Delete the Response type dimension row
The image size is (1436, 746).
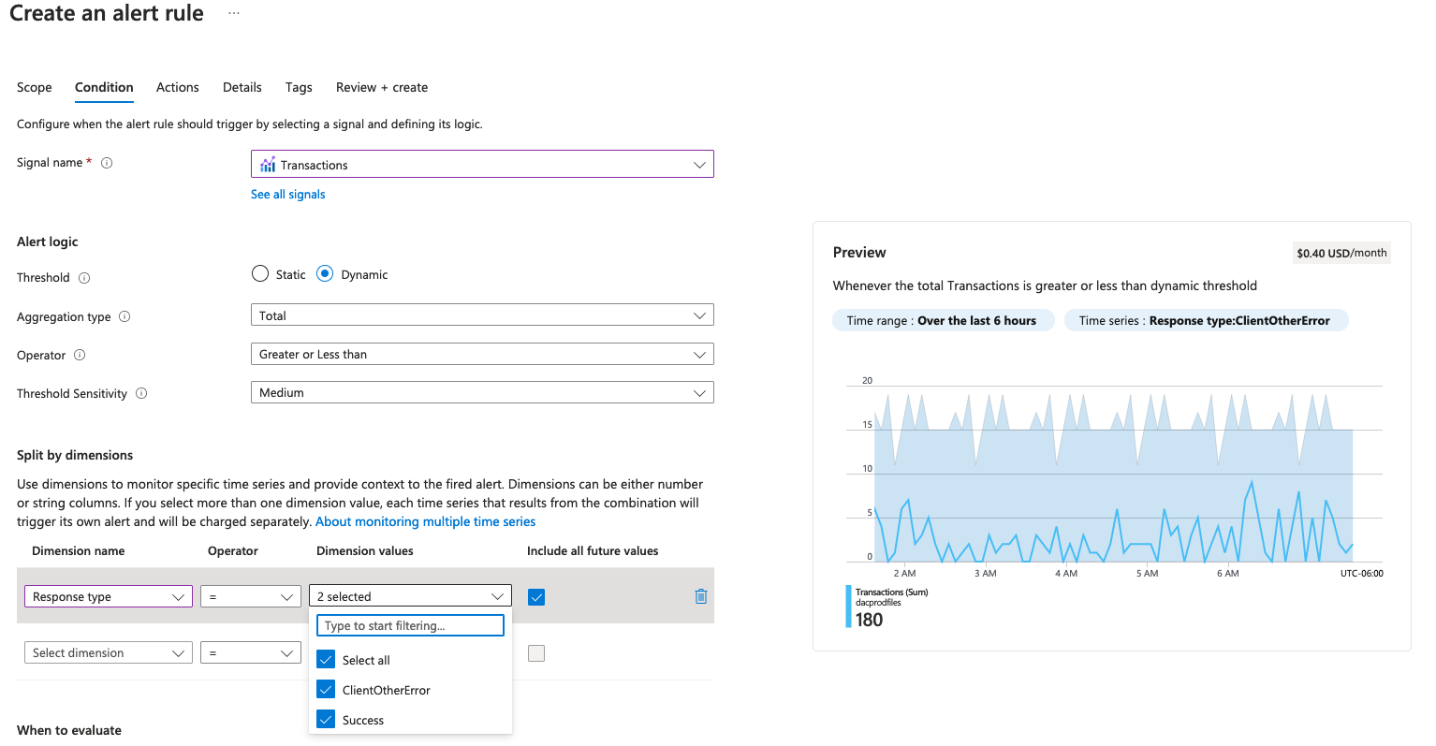click(701, 596)
